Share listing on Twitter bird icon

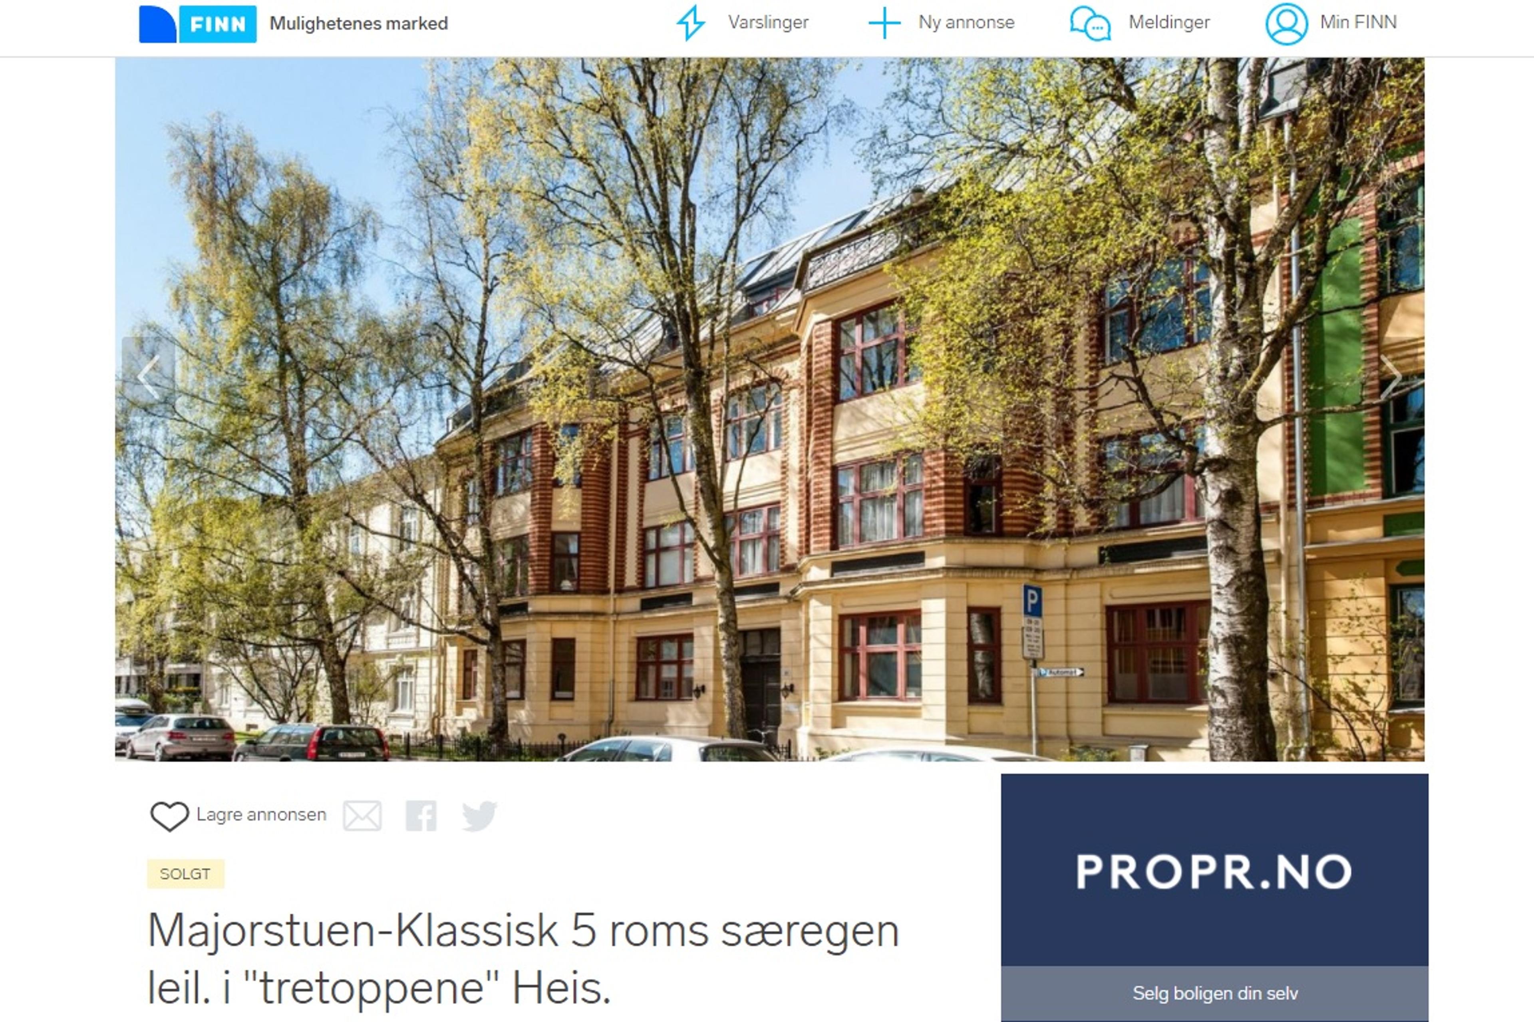(x=479, y=816)
